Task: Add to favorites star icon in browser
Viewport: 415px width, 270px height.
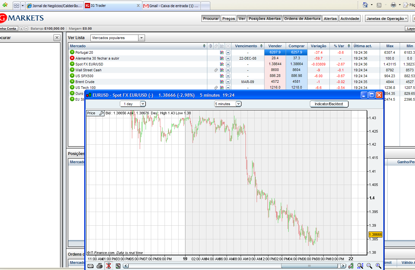Action: [5, 5]
